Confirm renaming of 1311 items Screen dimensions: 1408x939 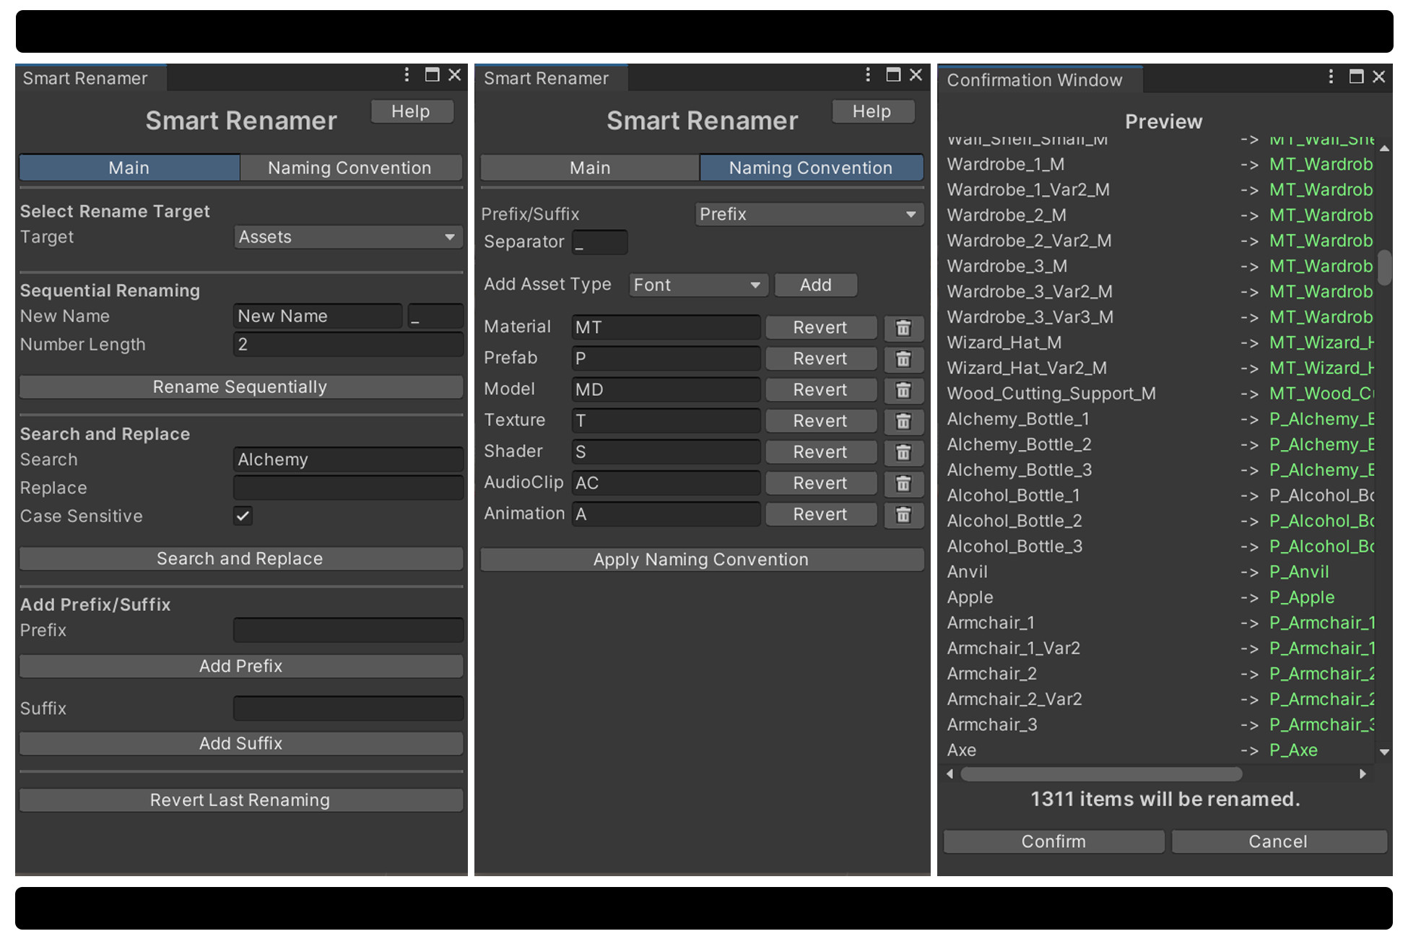(x=1053, y=841)
